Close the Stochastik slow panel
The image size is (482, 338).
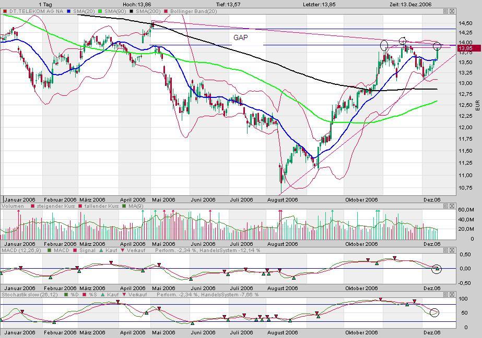452,294
